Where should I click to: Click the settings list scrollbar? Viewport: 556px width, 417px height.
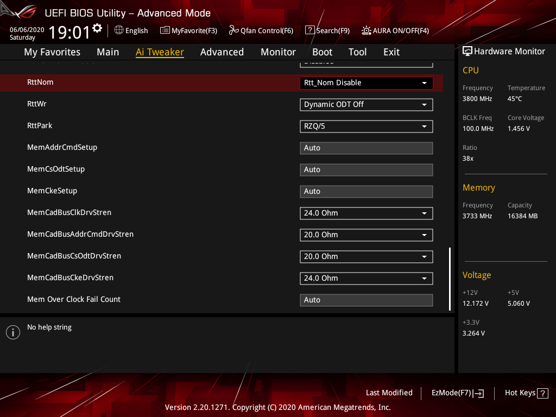coord(450,279)
